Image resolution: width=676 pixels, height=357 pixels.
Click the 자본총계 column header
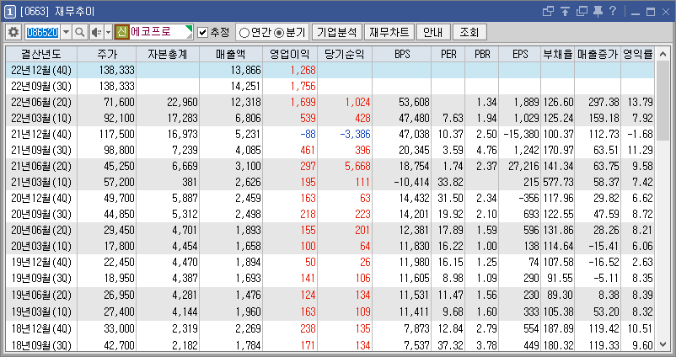click(168, 54)
